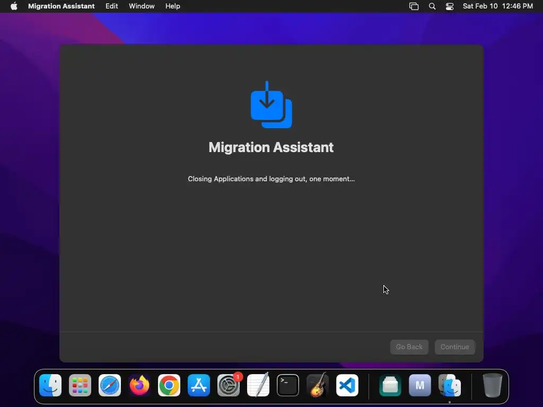The image size is (543, 407).
Task: Open TextEdit from the Dock
Action: coord(258,385)
